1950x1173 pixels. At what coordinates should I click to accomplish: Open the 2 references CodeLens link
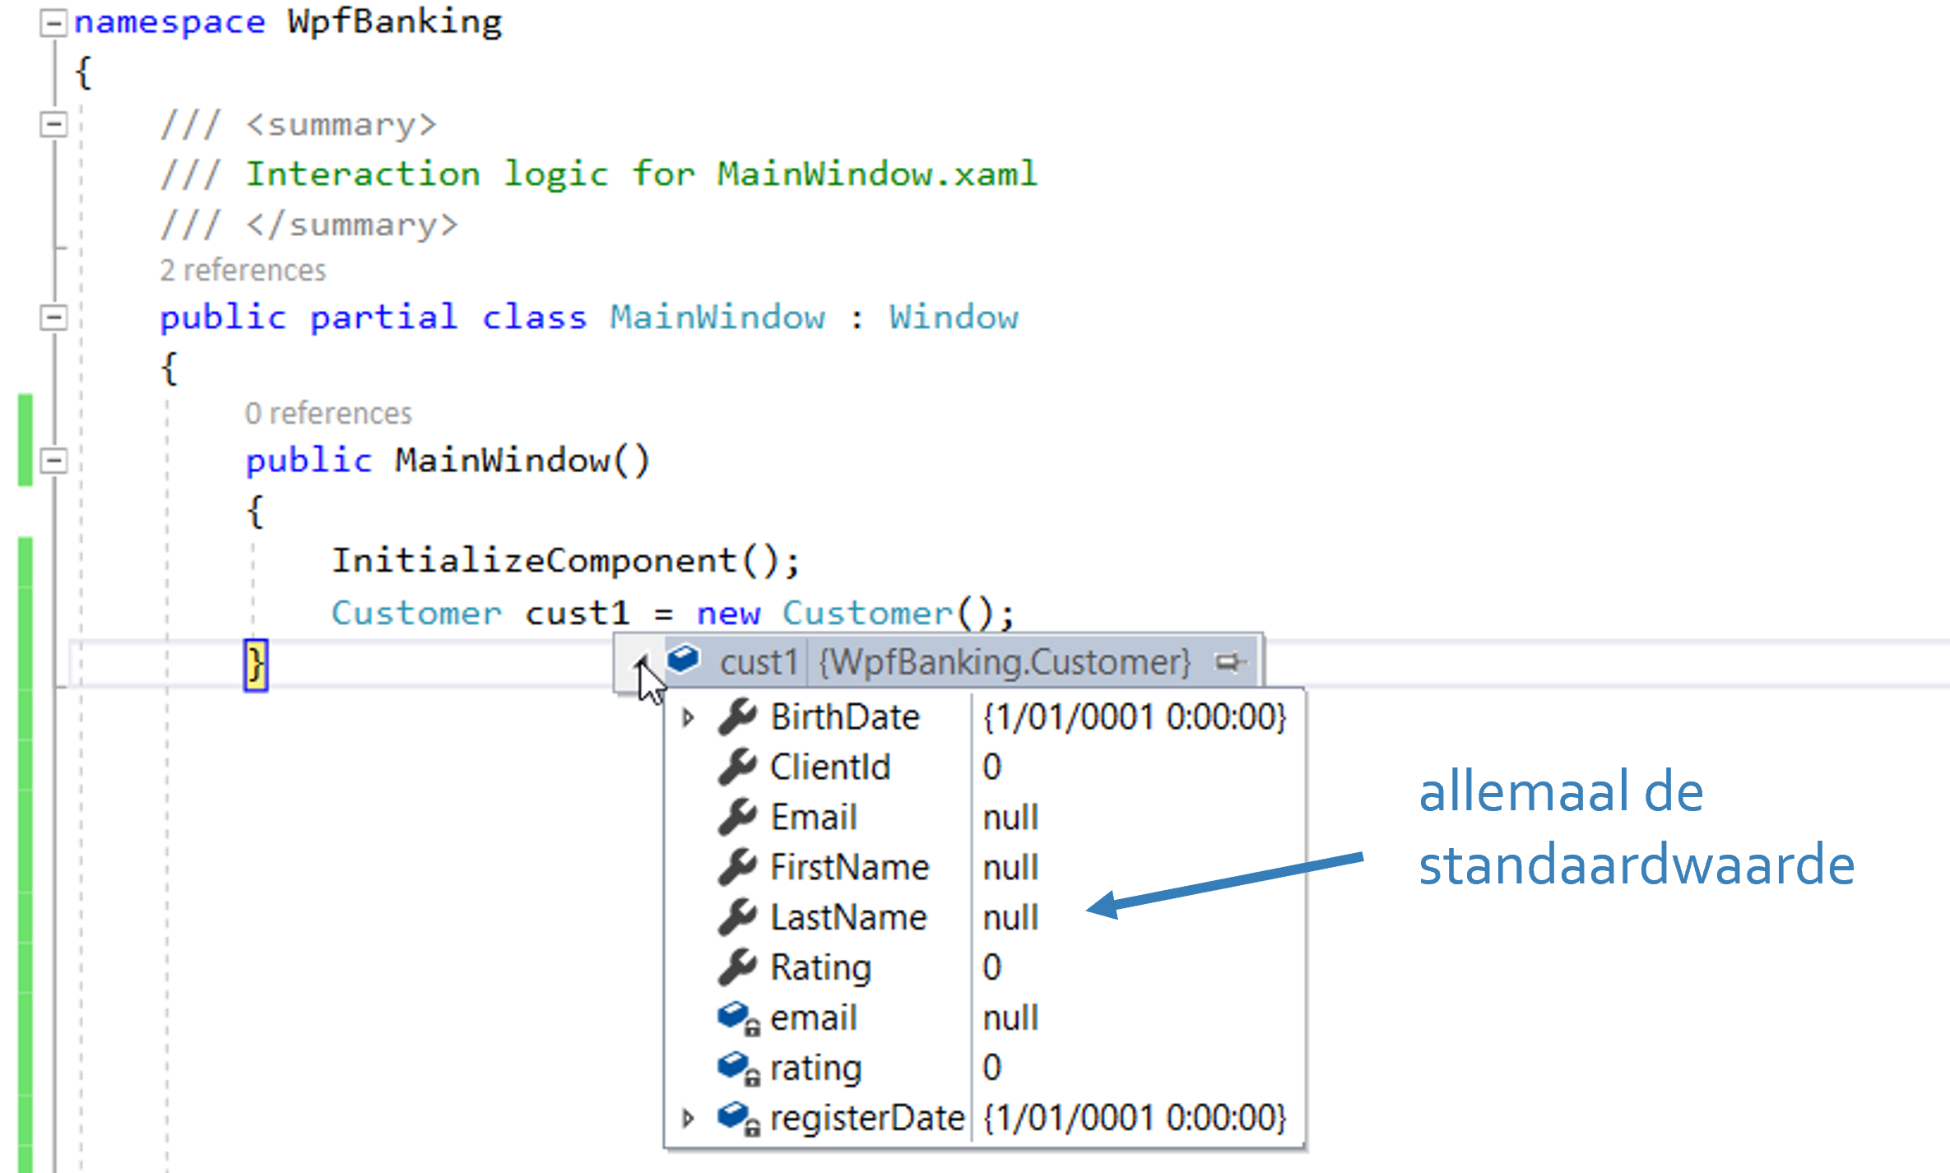coord(243,271)
